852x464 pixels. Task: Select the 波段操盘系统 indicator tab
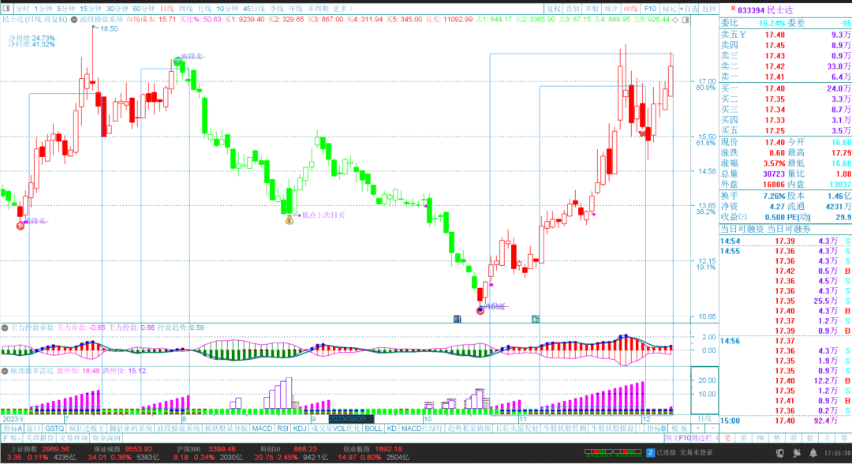pos(179,428)
